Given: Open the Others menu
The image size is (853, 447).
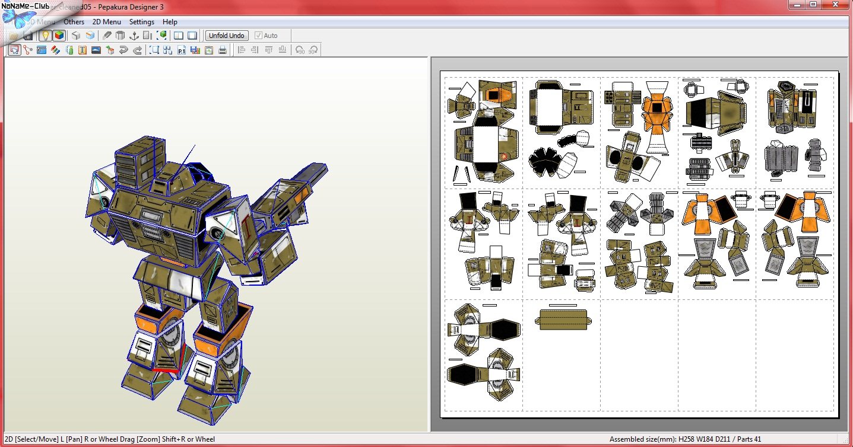Looking at the screenshot, I should (x=74, y=22).
